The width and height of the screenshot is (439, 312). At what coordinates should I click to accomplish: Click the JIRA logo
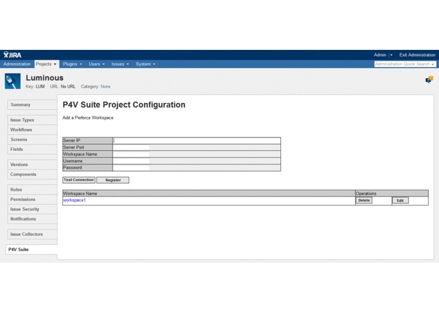pyautogui.click(x=13, y=54)
